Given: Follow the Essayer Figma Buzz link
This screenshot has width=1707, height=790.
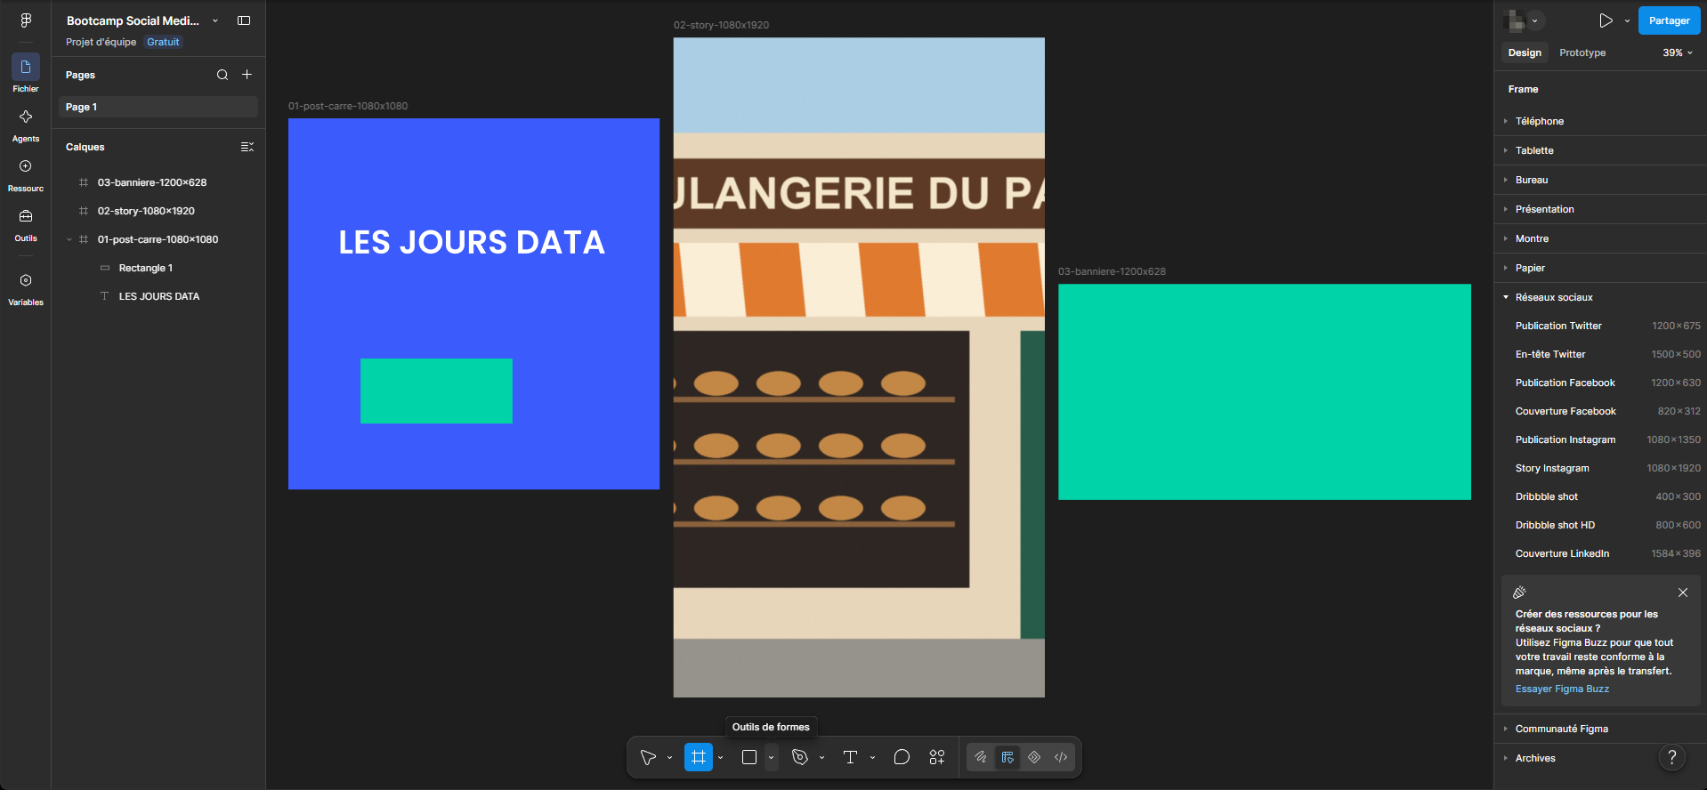Looking at the screenshot, I should (x=1562, y=689).
